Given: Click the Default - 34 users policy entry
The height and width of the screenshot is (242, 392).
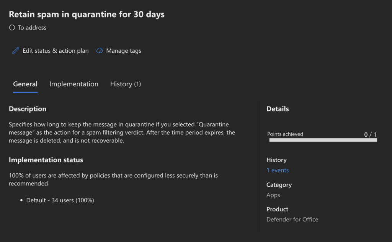Looking at the screenshot, I should click(x=60, y=200).
